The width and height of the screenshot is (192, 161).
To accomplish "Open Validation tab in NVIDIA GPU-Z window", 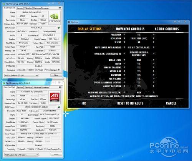I will tap(28, 8).
